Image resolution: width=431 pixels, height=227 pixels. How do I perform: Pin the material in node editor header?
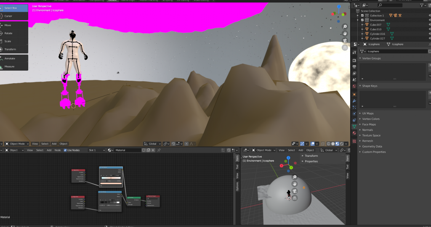pyautogui.click(x=159, y=150)
